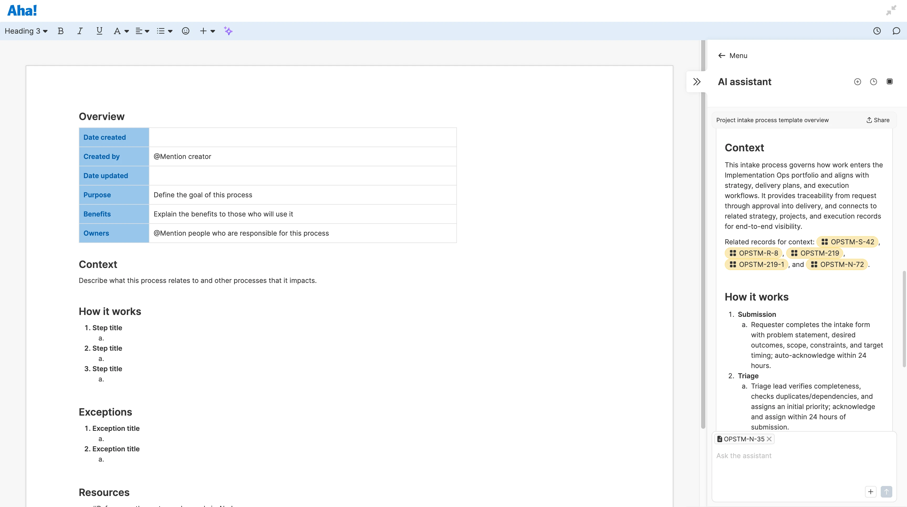The image size is (907, 507).
Task: Apply underline formatting
Action: [x=99, y=31]
